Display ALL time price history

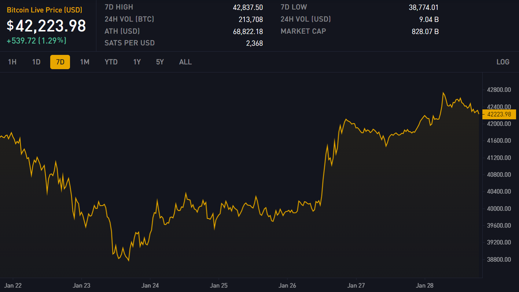pos(185,62)
